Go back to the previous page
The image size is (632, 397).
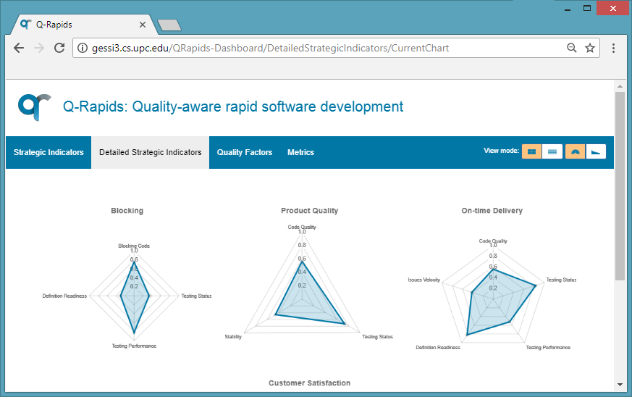coord(19,48)
